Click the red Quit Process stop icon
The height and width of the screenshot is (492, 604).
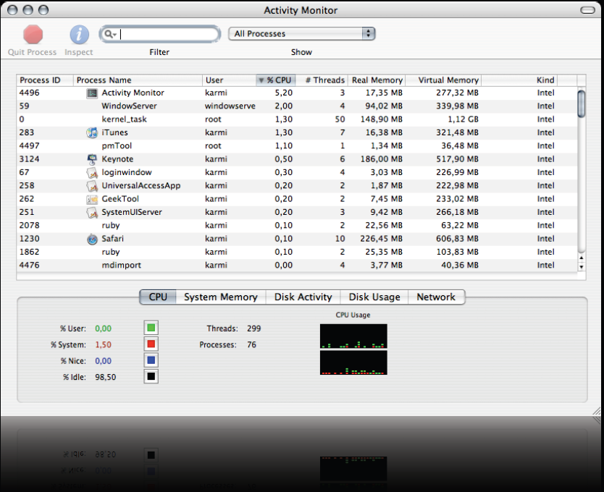33,34
